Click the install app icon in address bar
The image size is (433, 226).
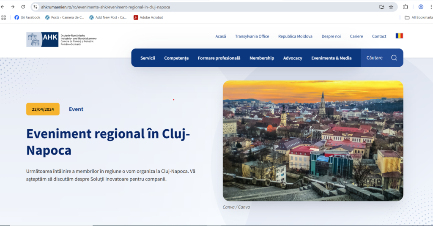(x=382, y=7)
